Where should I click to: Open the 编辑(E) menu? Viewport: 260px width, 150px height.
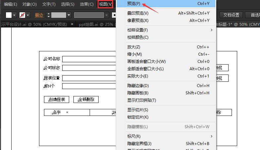11,4
